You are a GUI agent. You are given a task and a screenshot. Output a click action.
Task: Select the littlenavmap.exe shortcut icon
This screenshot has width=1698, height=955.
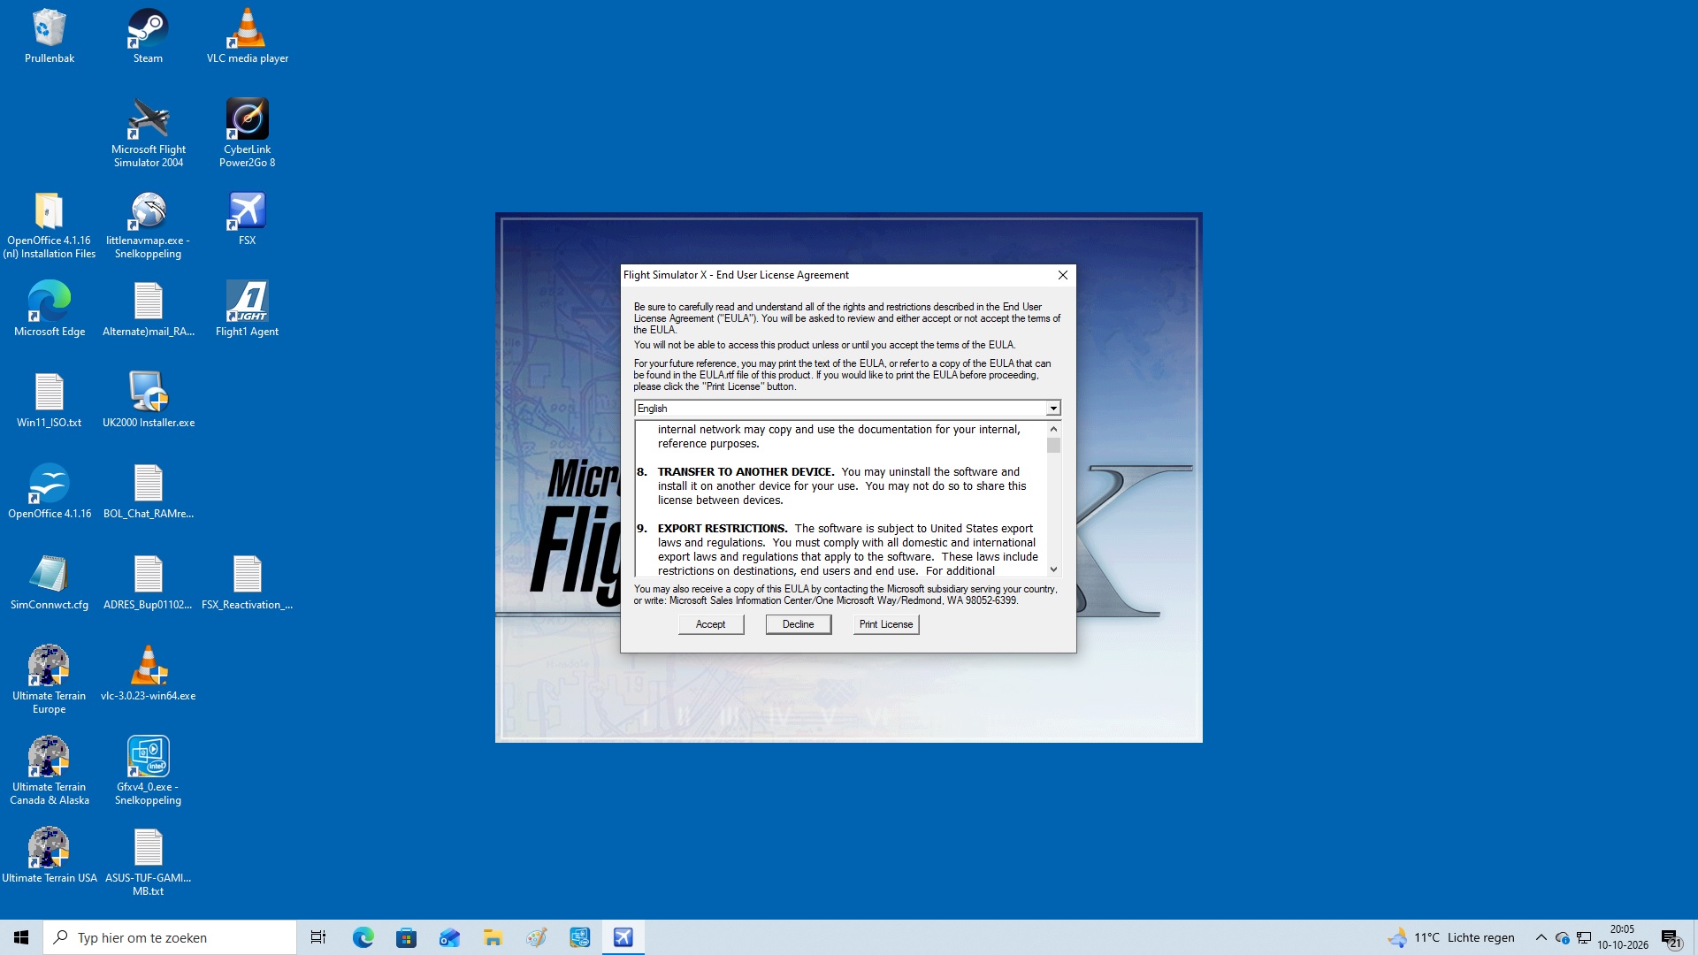(x=149, y=225)
